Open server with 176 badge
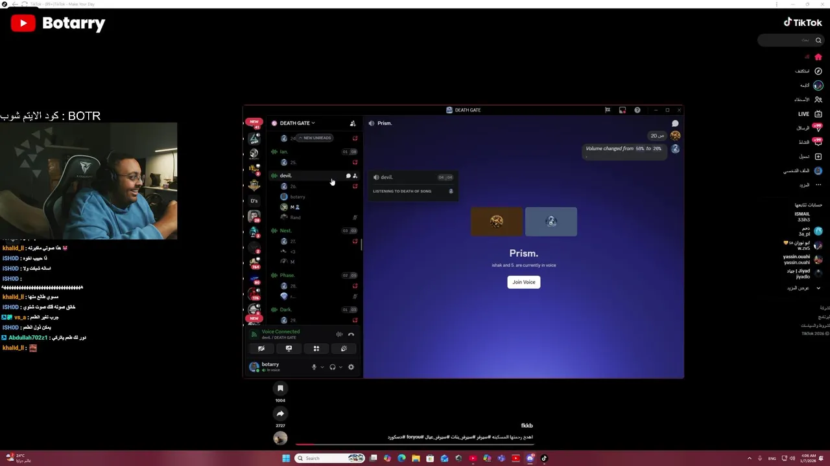Viewport: 830px width, 466px height. [254, 293]
